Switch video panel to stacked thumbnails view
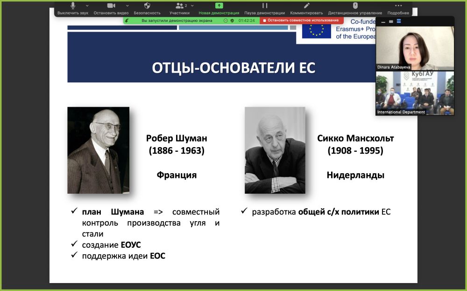This screenshot has width=467, height=291. pos(398,21)
